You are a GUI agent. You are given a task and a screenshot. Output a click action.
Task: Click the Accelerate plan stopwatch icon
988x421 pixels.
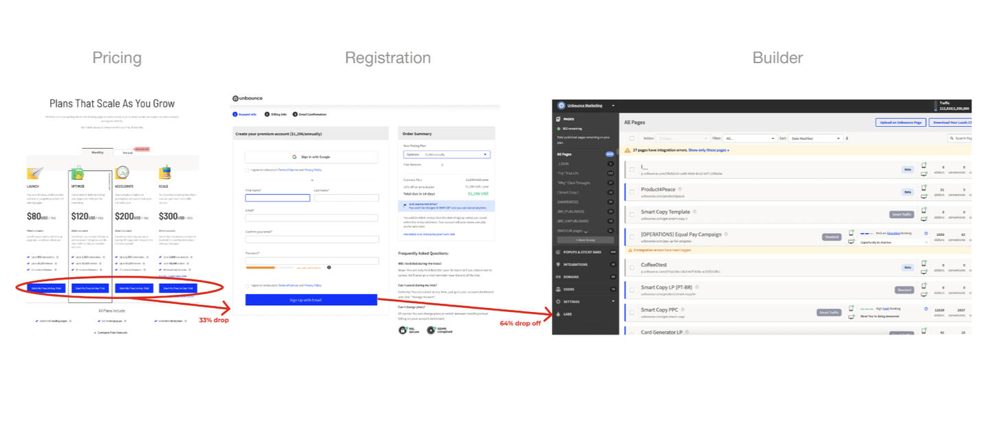pos(123,173)
